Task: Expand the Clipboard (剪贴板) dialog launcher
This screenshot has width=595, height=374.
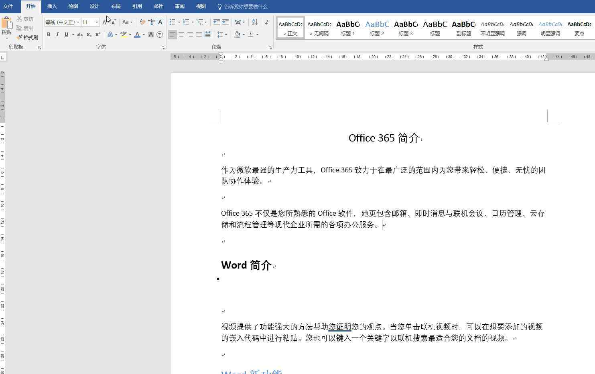Action: 39,48
